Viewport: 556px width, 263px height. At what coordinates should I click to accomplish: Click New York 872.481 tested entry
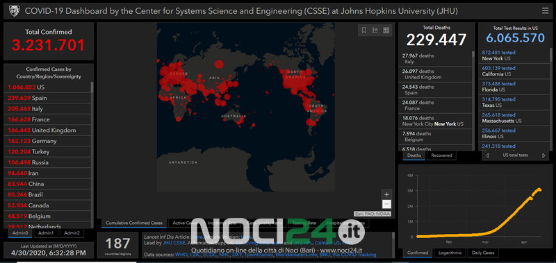(514, 56)
